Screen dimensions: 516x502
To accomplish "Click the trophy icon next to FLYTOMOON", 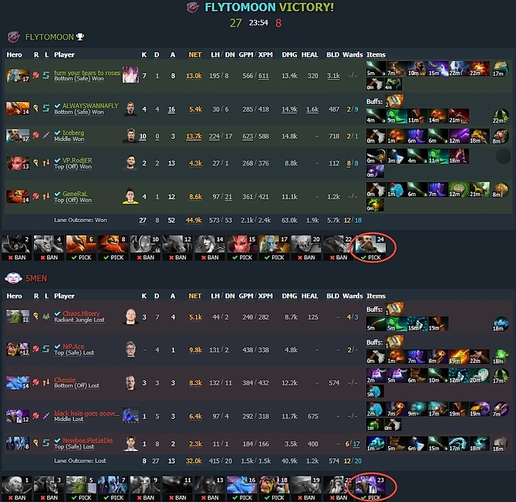I will [80, 37].
